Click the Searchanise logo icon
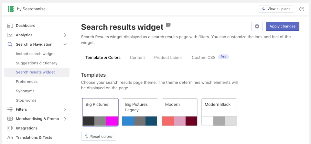This screenshot has height=144, width=311. [11, 9]
